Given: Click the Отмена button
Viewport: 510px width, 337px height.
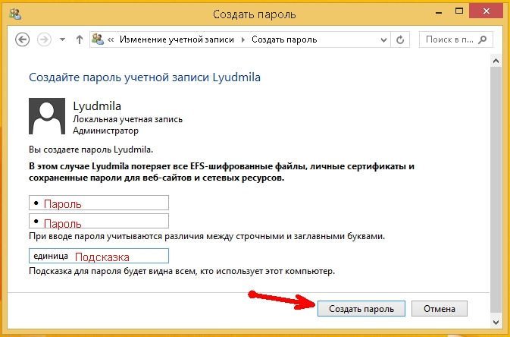Looking at the screenshot, I should (x=440, y=308).
